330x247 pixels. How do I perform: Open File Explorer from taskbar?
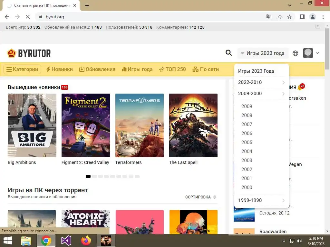(26, 241)
